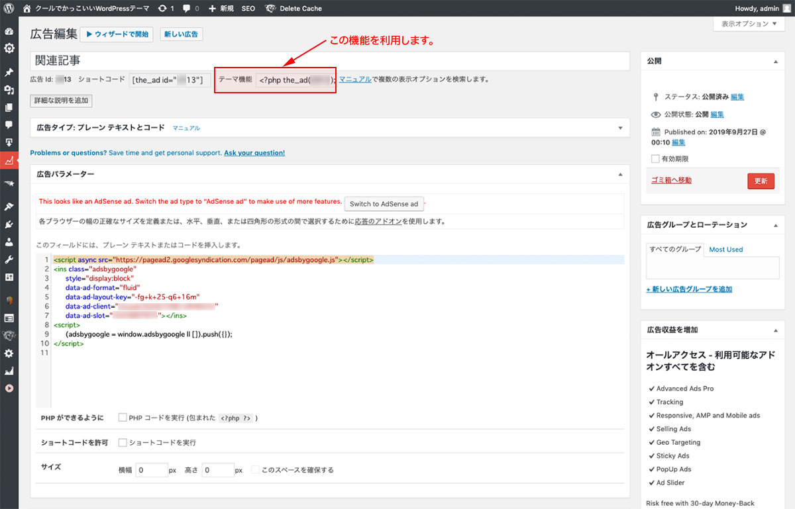Click the 詳細な説明を追加 button
The height and width of the screenshot is (509, 795).
[x=61, y=101]
